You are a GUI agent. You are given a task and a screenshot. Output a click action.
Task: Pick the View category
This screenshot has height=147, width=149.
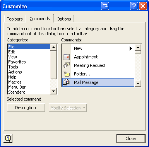29,57
